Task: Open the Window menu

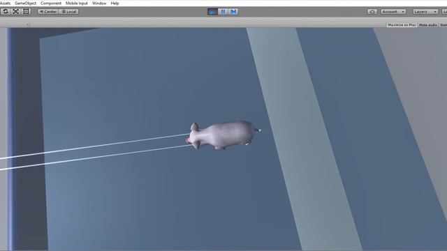Action: coord(99,3)
